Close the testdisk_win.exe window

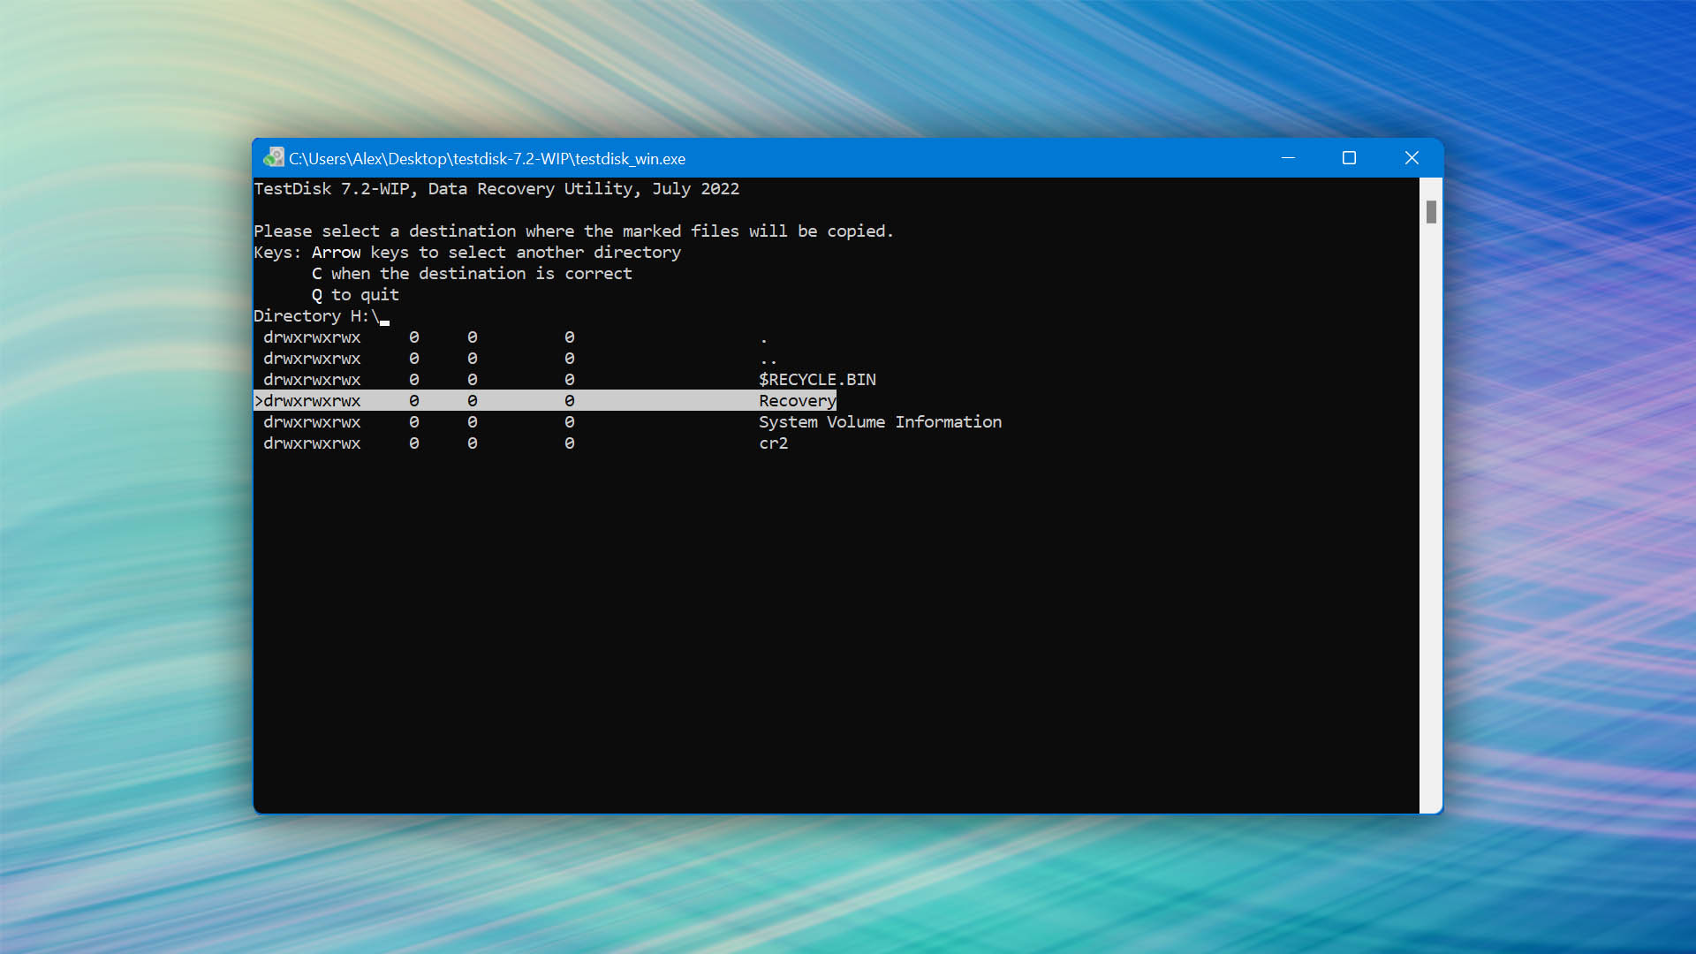(1412, 158)
